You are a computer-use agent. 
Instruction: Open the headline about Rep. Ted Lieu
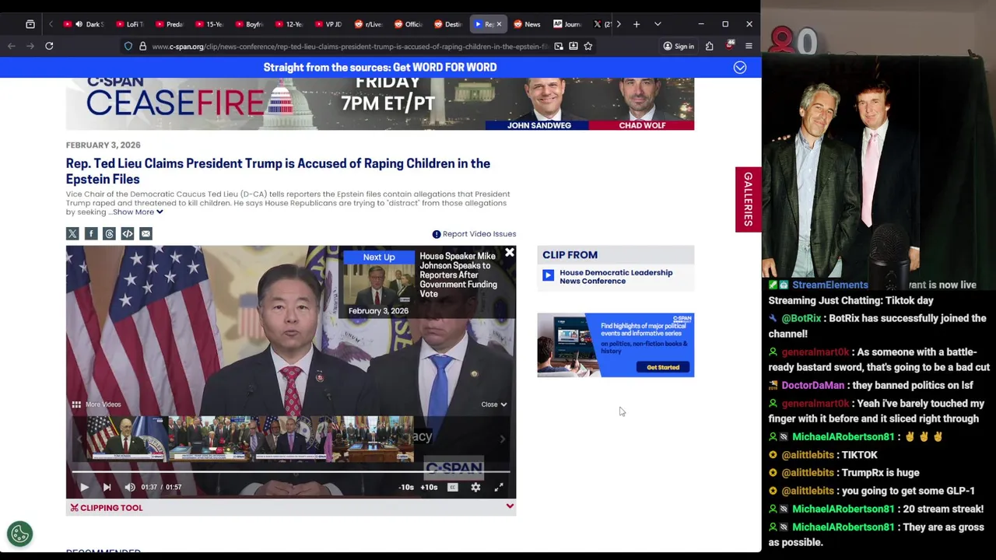click(278, 171)
